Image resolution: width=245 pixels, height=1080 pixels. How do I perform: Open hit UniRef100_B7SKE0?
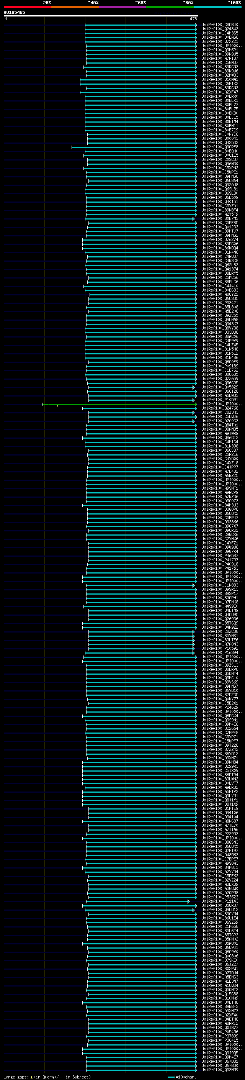[x=220, y=960]
